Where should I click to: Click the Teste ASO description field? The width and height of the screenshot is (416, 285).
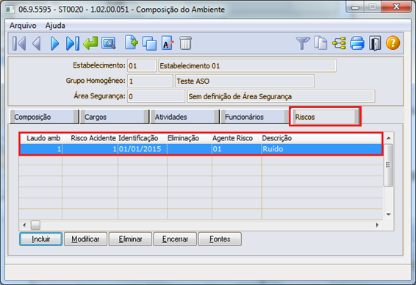point(245,81)
